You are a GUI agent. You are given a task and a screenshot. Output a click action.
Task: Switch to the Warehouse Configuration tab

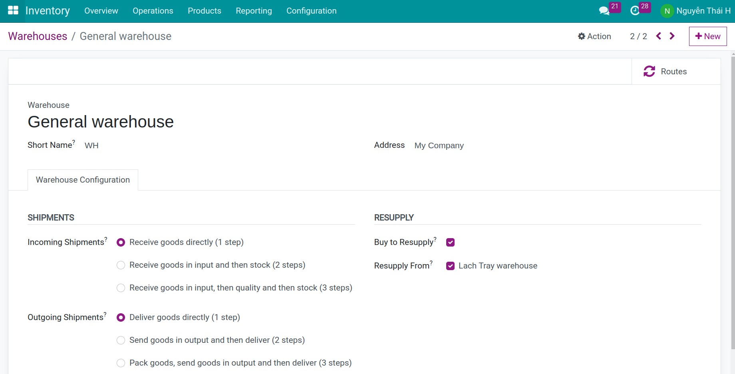click(x=82, y=180)
